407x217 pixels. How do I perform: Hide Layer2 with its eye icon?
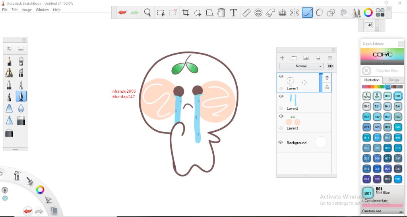click(x=281, y=96)
